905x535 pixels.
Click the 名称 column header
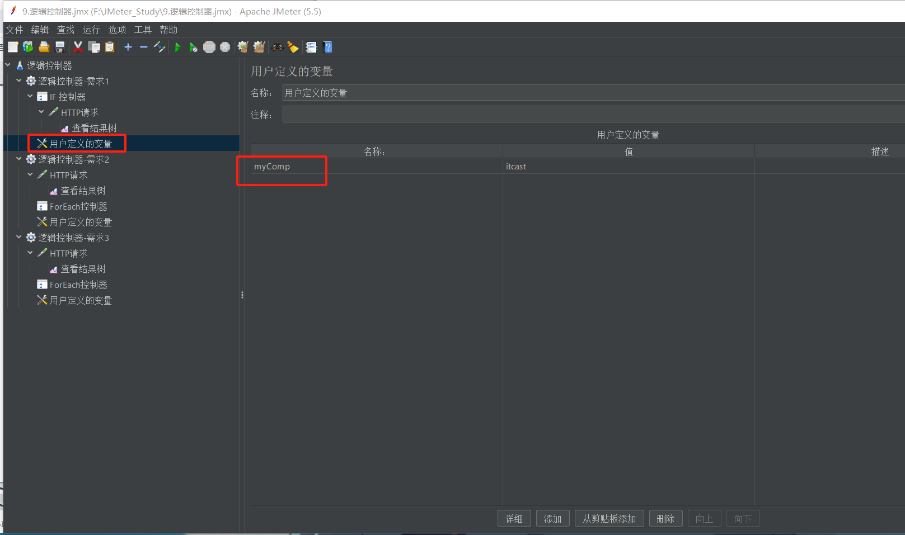(377, 151)
